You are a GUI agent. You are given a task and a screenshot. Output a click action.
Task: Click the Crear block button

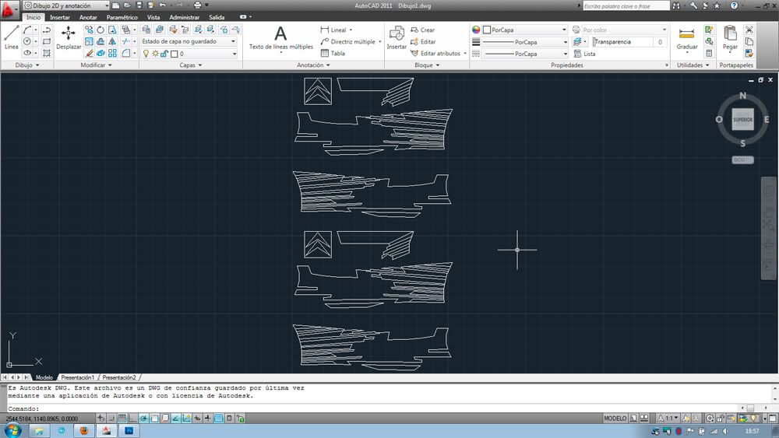coord(422,30)
